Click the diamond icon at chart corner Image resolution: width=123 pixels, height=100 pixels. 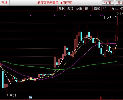tap(117, 14)
